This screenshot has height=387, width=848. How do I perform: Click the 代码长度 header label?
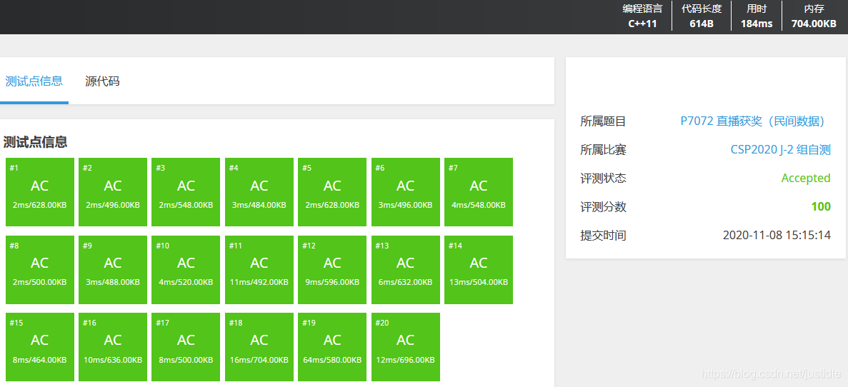click(702, 9)
